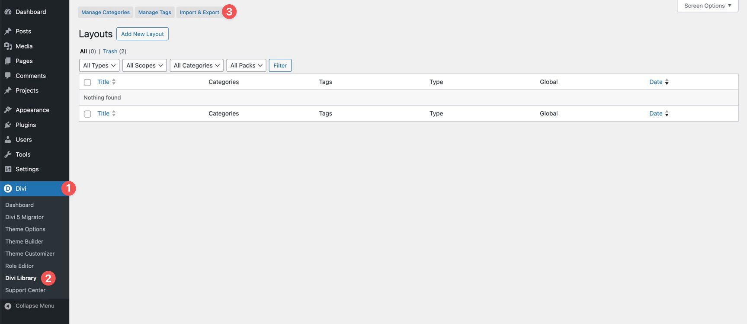This screenshot has height=324, width=747.
Task: Toggle the footer select-all checkbox
Action: (x=87, y=114)
